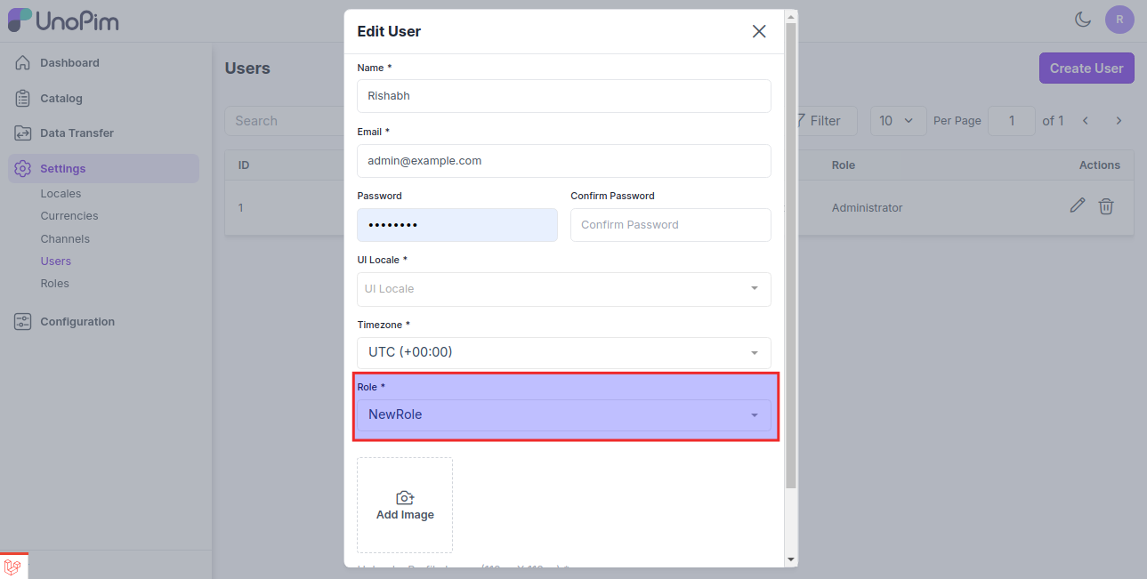Open the UI Locale dropdown

(563, 289)
